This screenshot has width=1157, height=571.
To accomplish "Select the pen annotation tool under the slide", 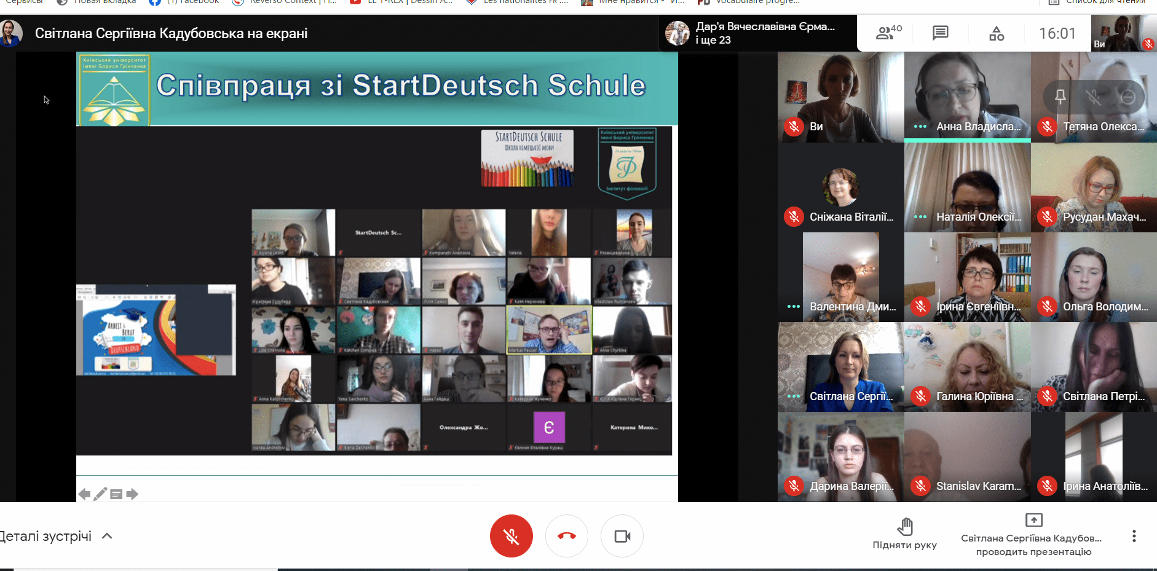I will (x=100, y=494).
